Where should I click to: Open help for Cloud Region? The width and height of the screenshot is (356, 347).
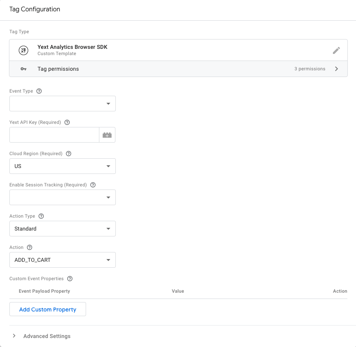pos(68,154)
